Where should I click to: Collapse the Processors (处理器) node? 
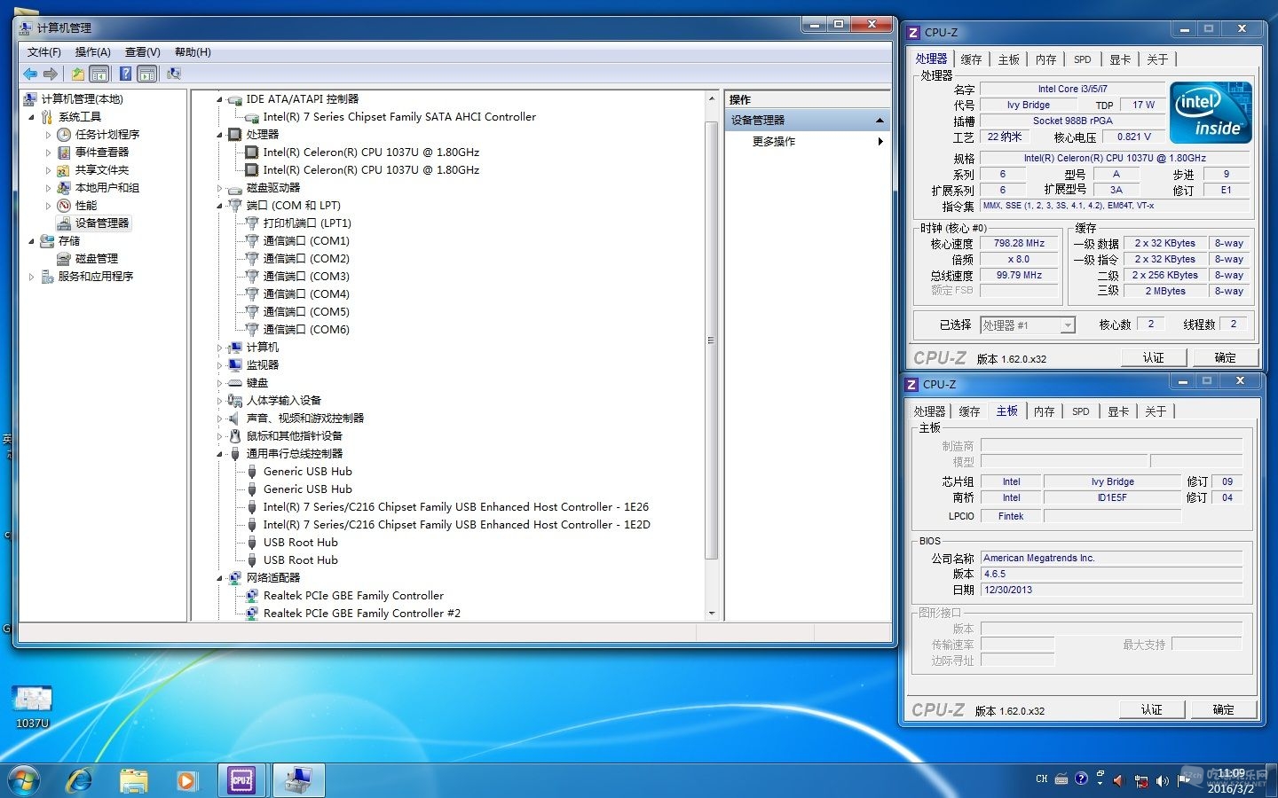click(x=219, y=135)
